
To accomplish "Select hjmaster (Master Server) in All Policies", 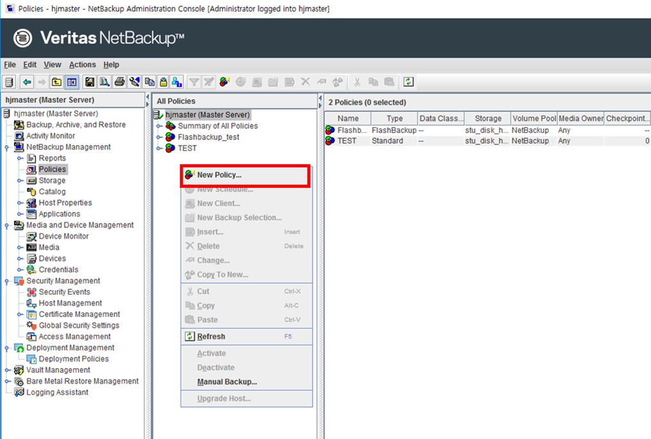I will coord(207,115).
